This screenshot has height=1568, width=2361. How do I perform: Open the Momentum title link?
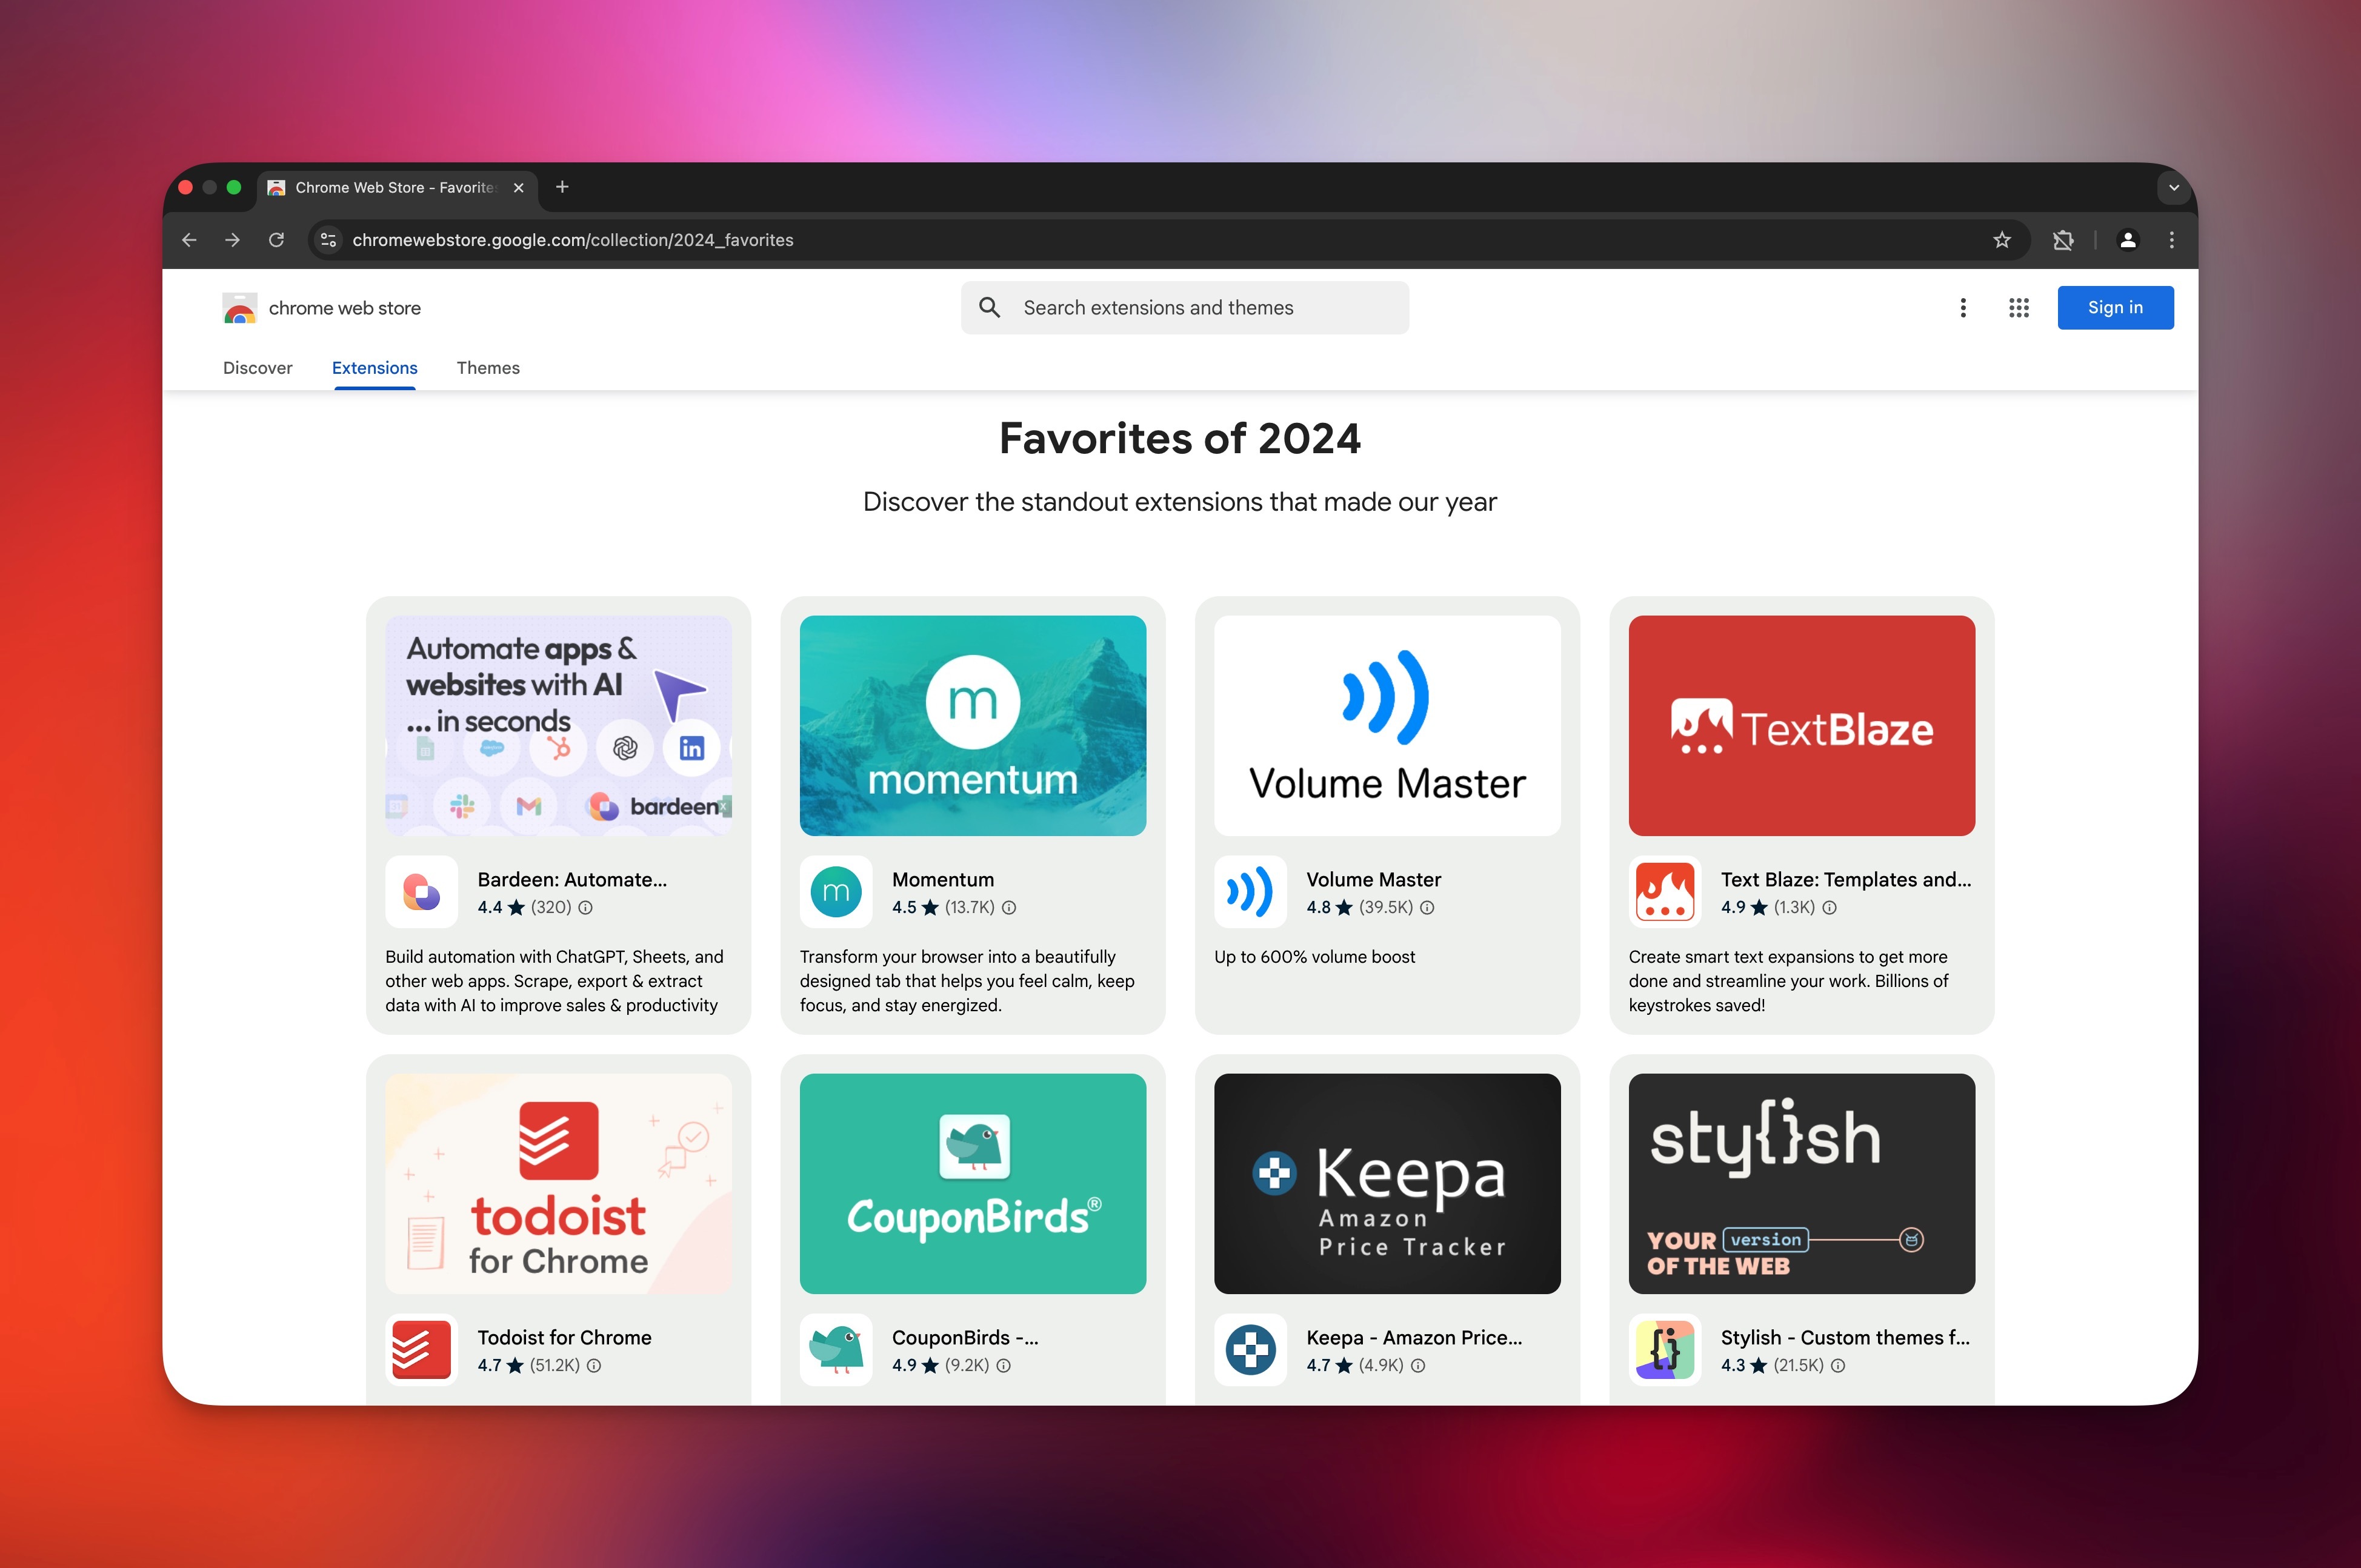click(943, 880)
